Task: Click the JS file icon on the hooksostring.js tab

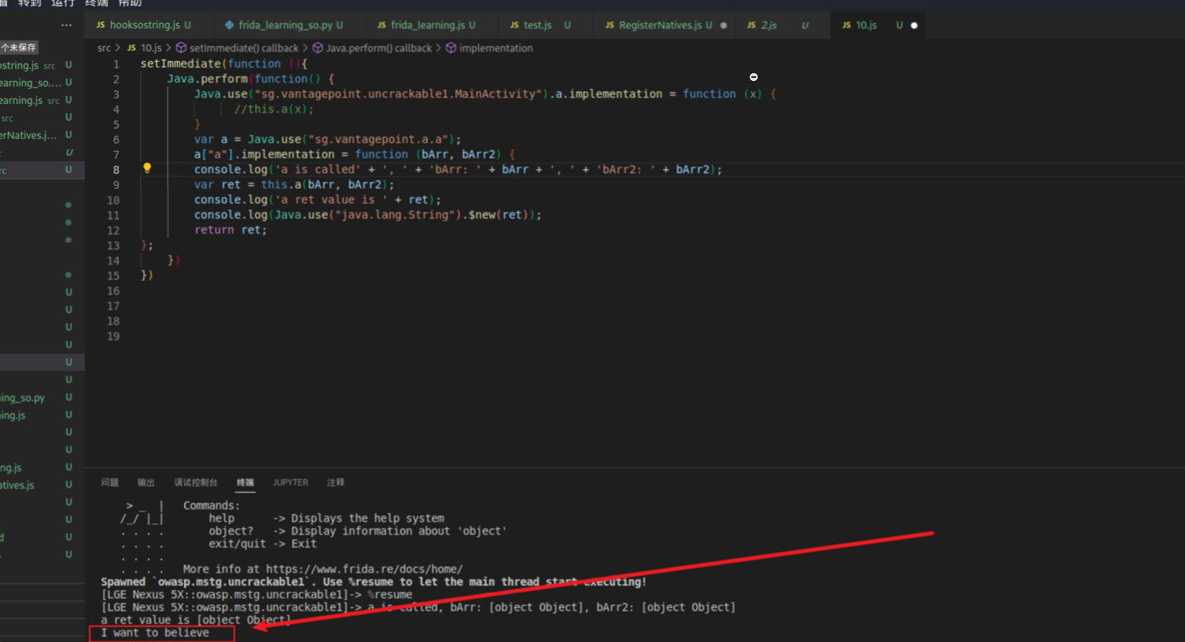Action: coord(100,25)
